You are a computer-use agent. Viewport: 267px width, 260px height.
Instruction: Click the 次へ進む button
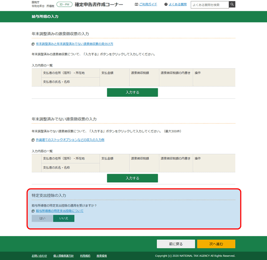point(216,244)
